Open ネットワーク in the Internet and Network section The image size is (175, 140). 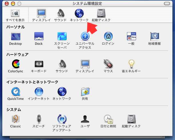(x=62, y=92)
